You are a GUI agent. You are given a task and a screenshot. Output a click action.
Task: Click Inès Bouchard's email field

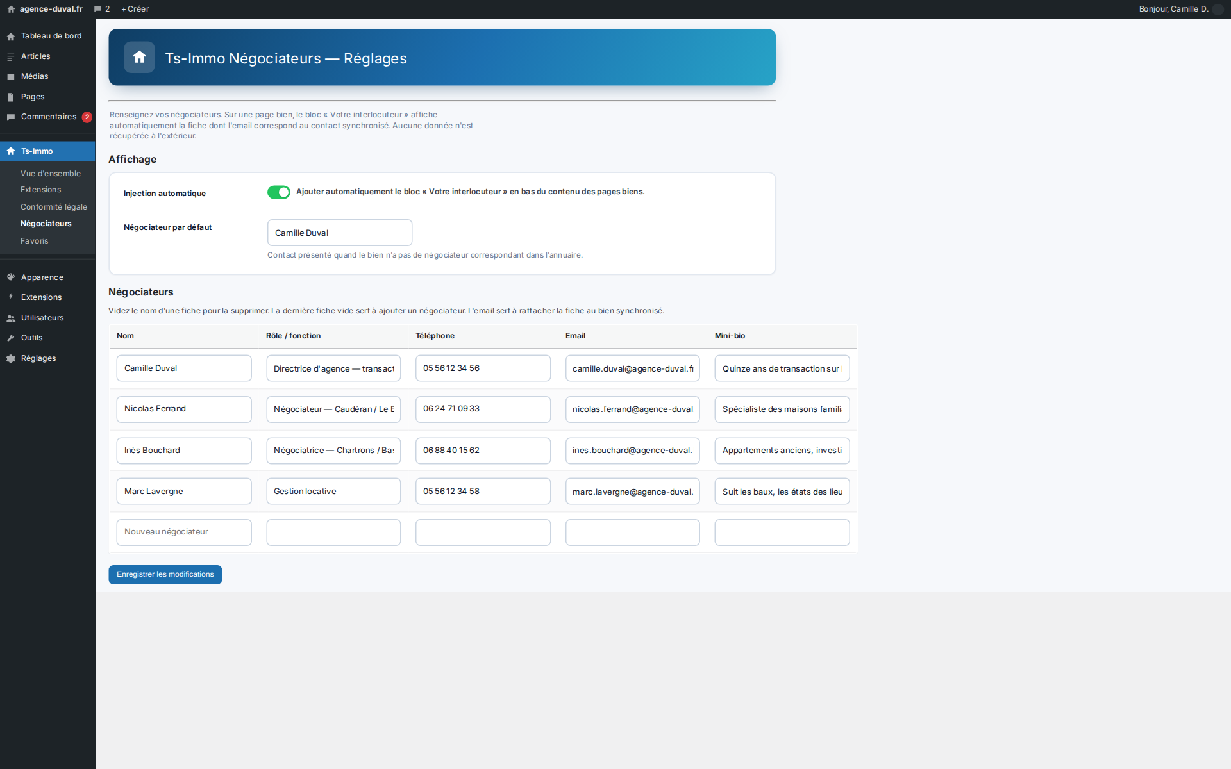(x=633, y=451)
